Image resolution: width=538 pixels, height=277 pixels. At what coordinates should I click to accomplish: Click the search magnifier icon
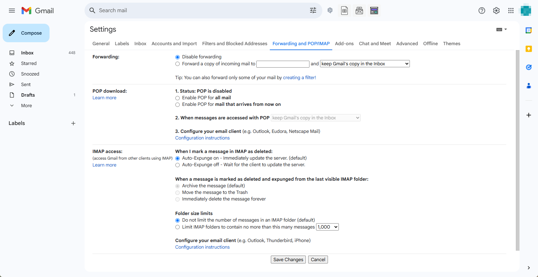coord(92,11)
